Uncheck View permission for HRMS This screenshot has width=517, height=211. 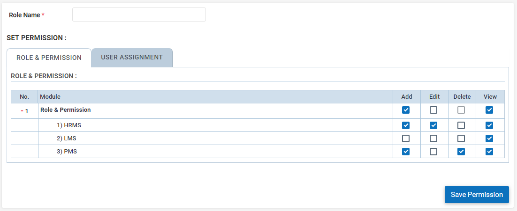[x=489, y=125]
